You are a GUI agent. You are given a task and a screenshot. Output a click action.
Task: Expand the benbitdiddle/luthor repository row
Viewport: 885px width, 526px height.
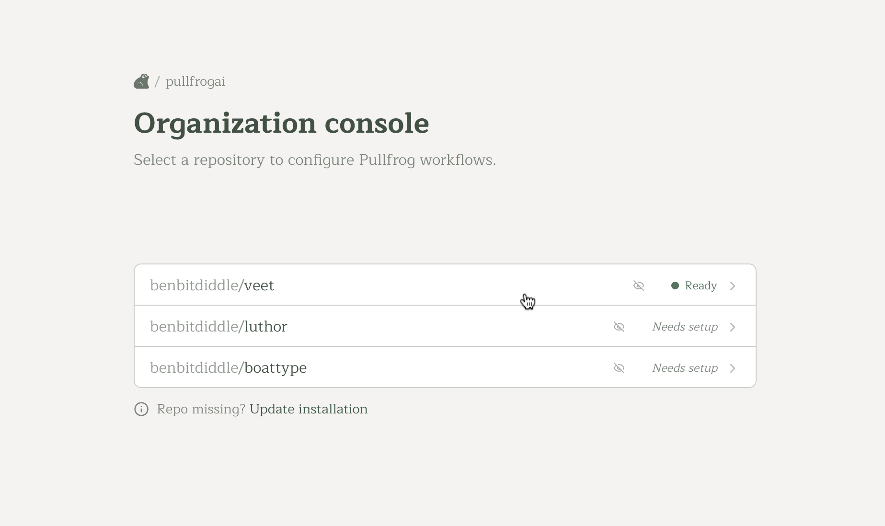point(732,327)
